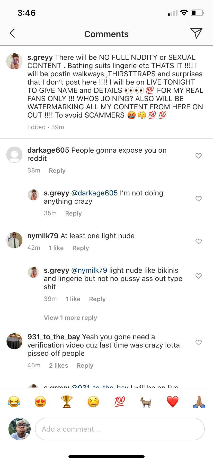Open the @nymilk79 mention link

pos(89,270)
